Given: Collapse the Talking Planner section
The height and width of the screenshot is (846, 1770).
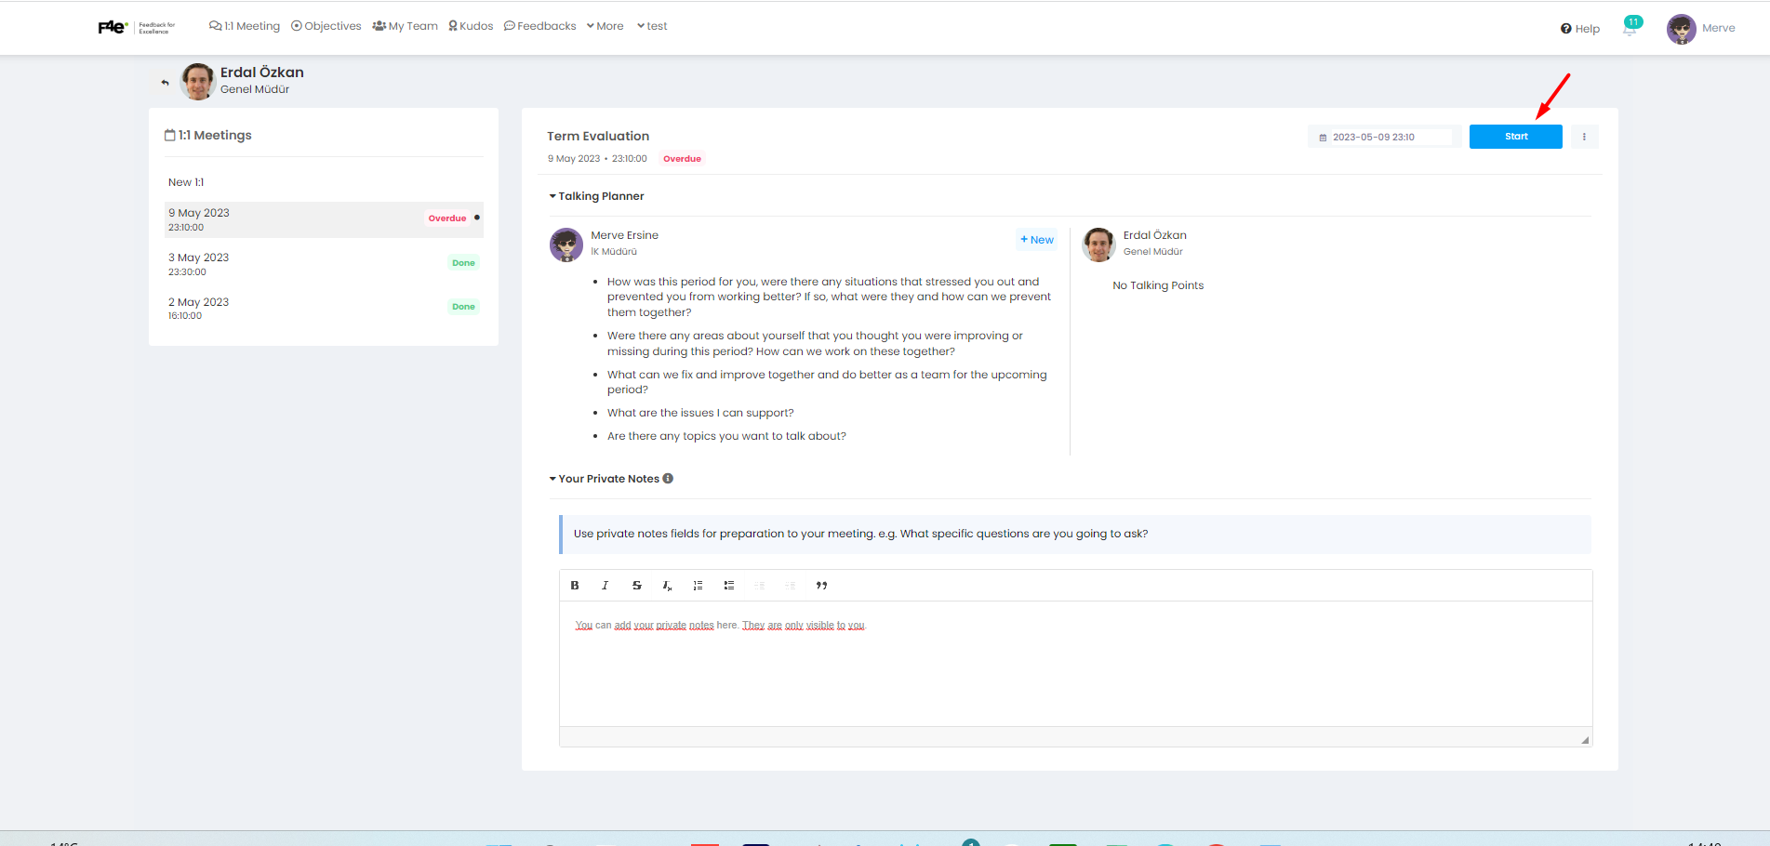Looking at the screenshot, I should [x=596, y=196].
